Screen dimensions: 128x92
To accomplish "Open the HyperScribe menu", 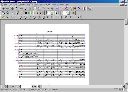I will coord(51,5).
